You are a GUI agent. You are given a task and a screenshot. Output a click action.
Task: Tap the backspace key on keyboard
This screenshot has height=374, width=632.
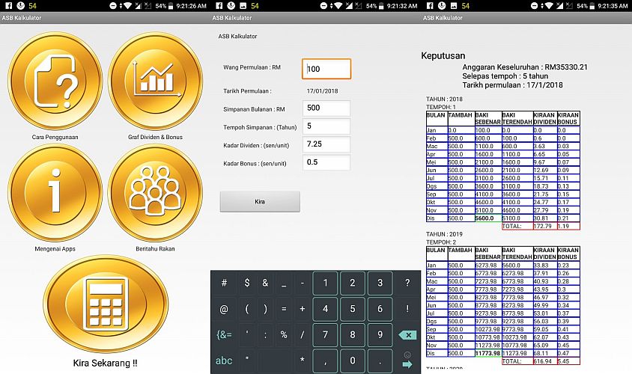point(407,335)
